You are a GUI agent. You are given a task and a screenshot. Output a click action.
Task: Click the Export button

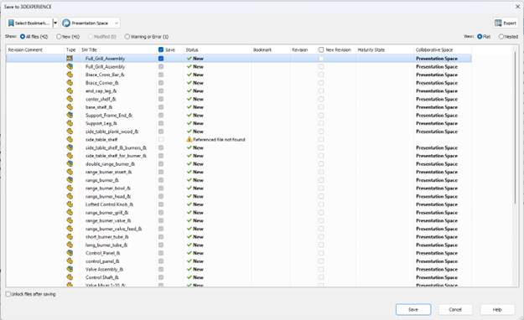coord(506,23)
